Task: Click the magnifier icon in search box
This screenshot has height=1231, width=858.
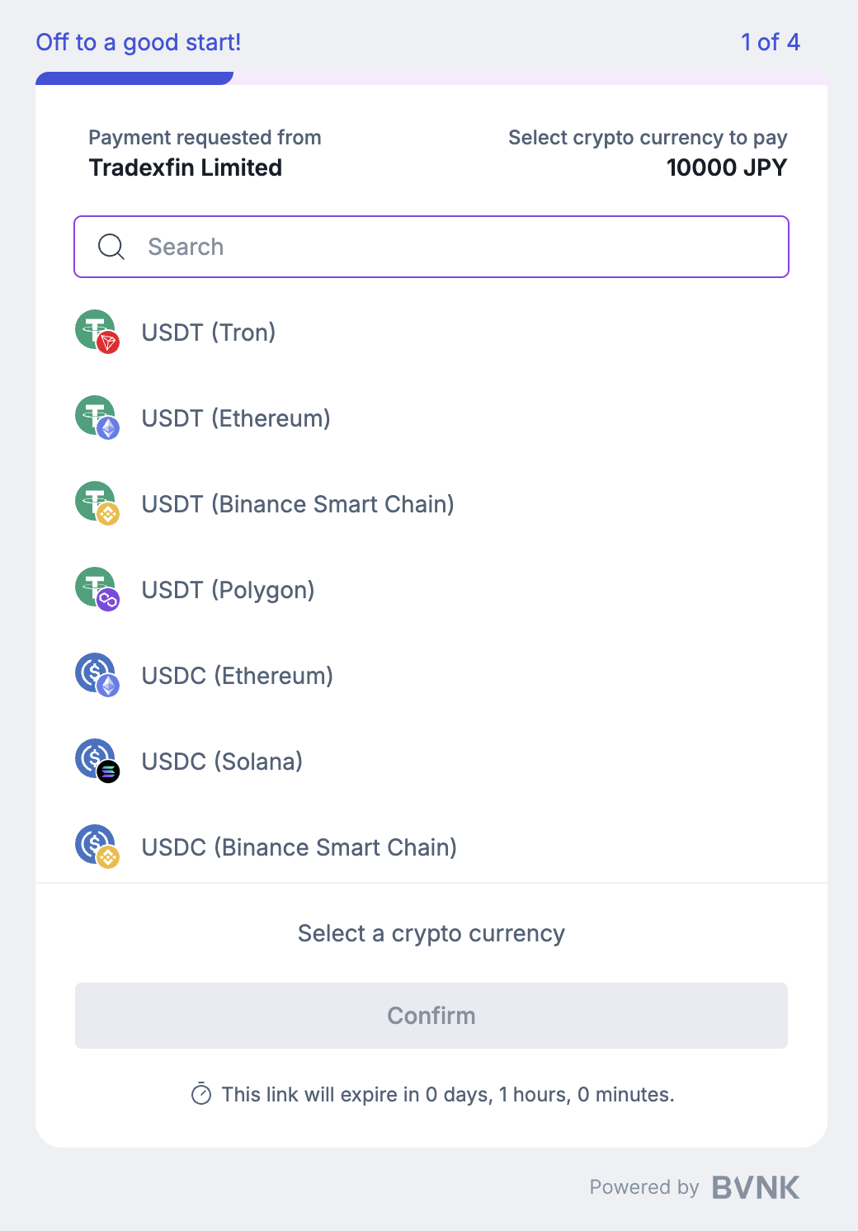Action: pos(111,247)
